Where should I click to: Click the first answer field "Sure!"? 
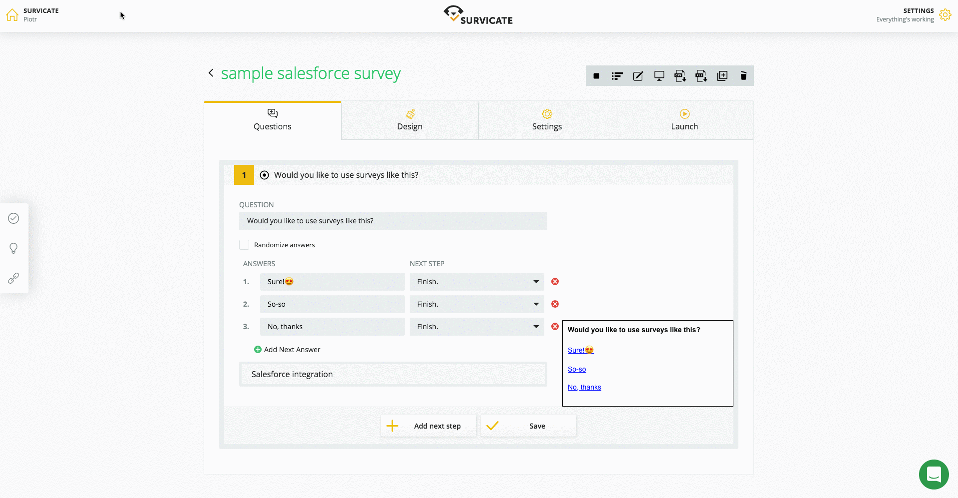[333, 282]
